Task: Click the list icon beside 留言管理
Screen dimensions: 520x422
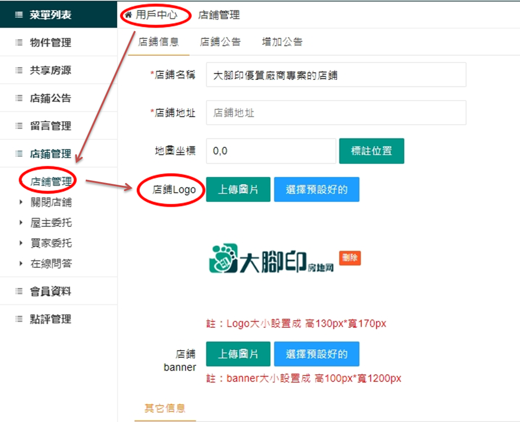Action: (x=19, y=126)
